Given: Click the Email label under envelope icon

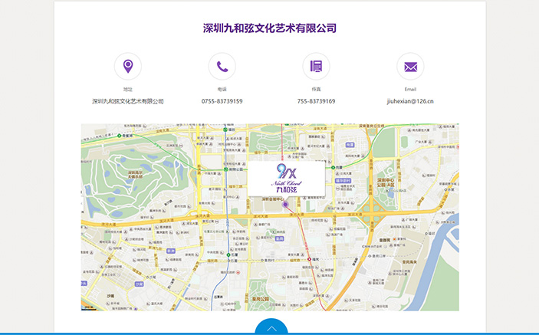Looking at the screenshot, I should point(410,90).
